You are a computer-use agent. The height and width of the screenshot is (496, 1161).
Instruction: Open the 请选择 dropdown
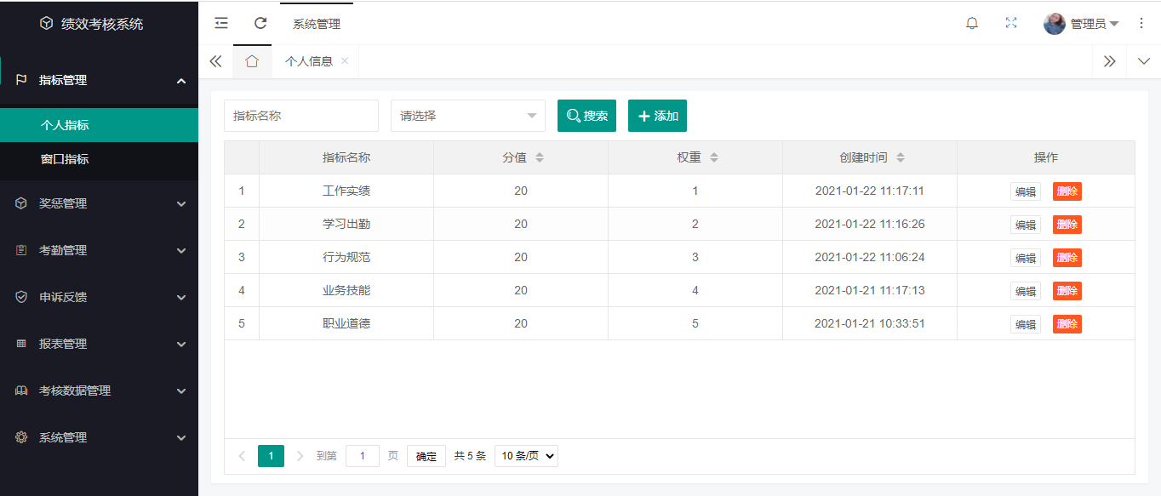pyautogui.click(x=467, y=116)
